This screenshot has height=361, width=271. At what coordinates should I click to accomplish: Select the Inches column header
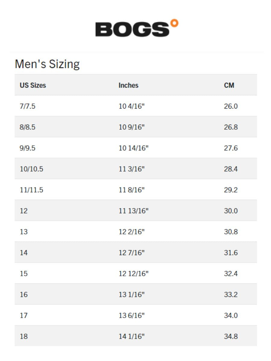128,85
